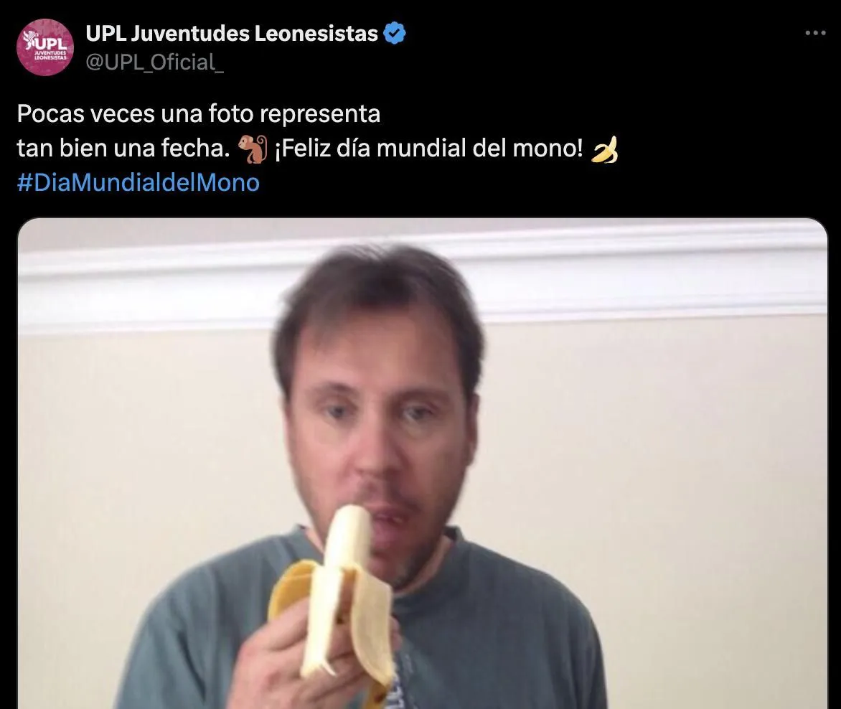Click the hand holding the banana
This screenshot has height=709, width=841.
[x=279, y=659]
